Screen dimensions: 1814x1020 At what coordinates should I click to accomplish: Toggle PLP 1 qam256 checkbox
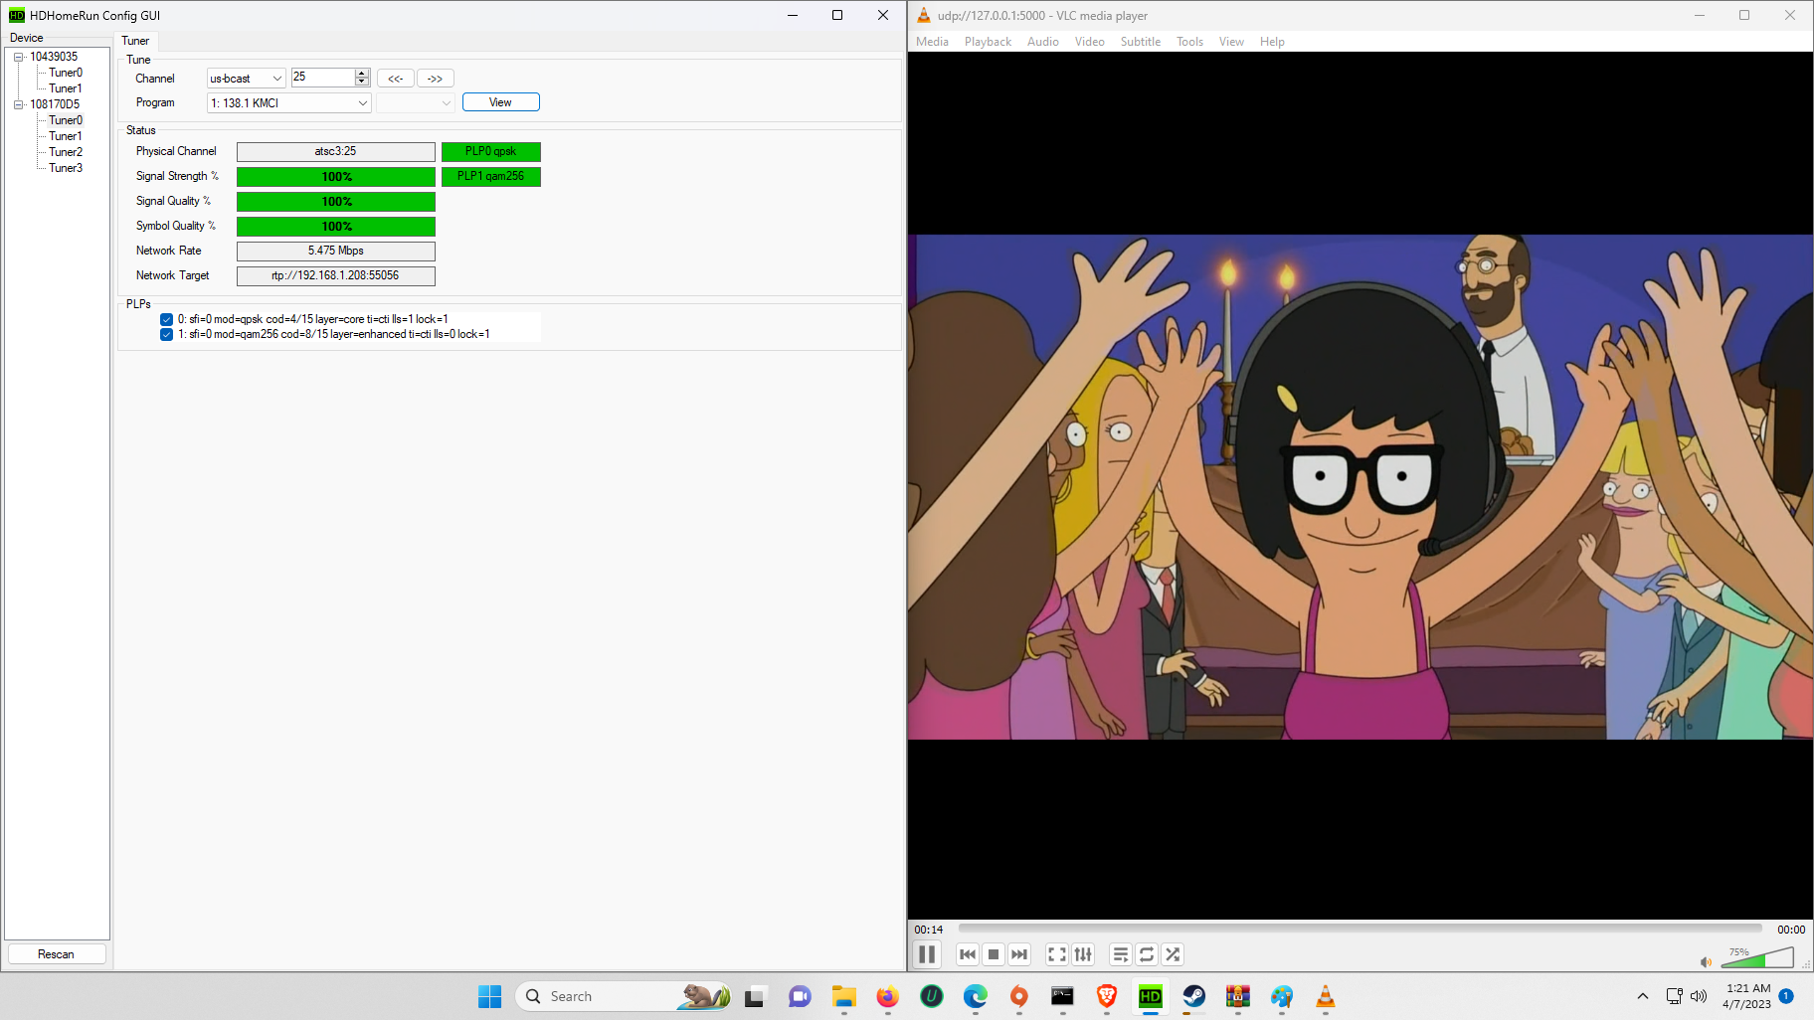[x=166, y=334]
